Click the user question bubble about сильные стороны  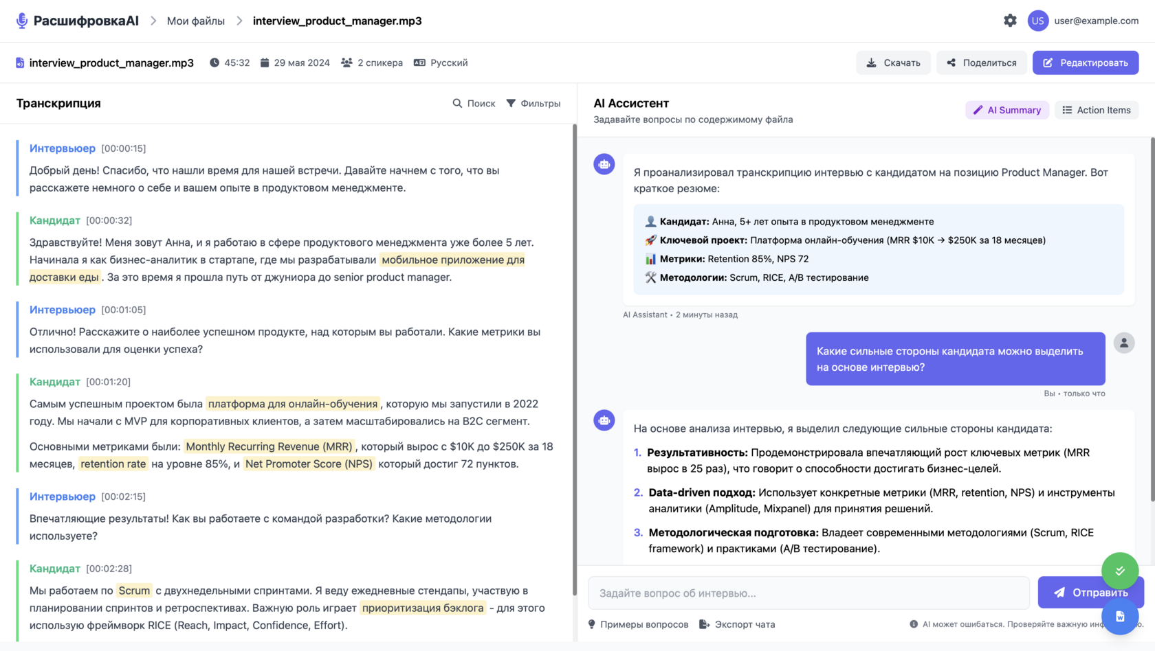956,358
